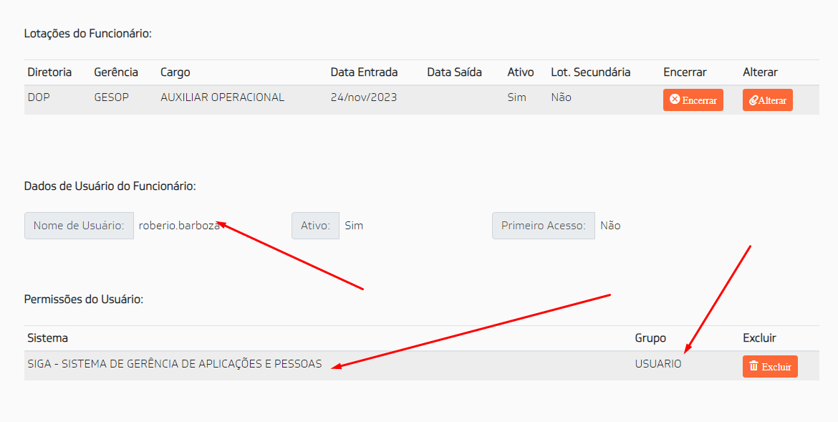Click the Gerência column header

tap(116, 72)
